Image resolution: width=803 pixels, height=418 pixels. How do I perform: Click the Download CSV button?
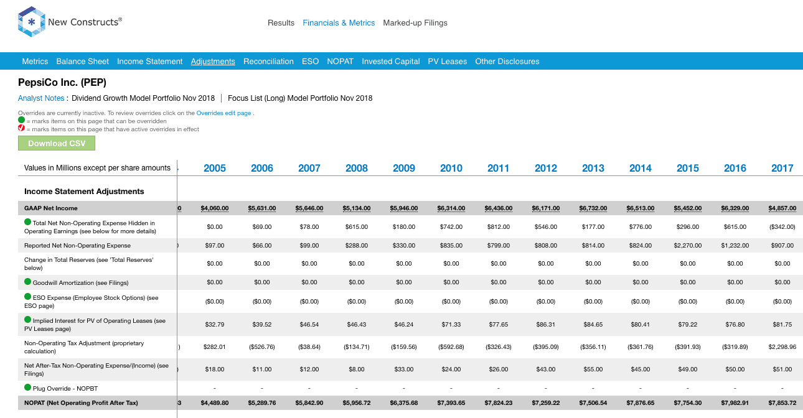(x=57, y=143)
